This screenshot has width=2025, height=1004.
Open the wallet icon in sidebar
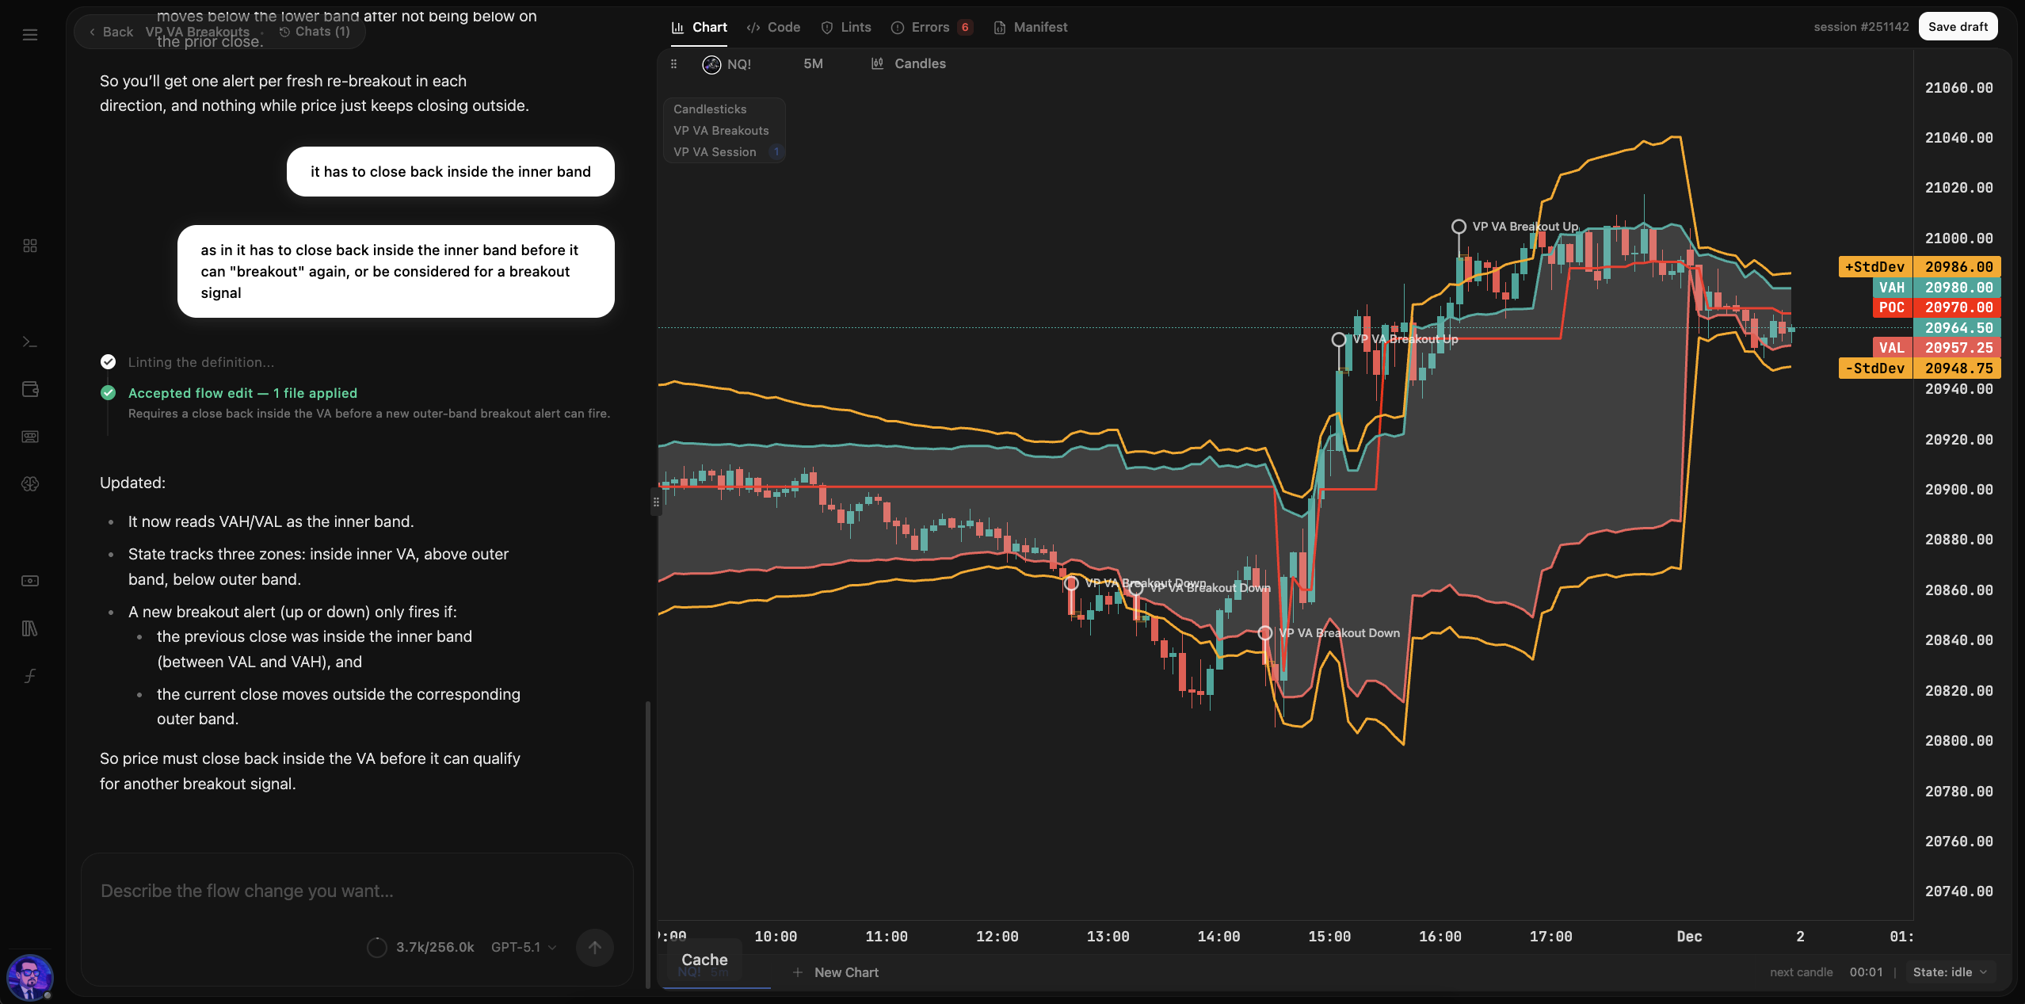pos(30,389)
